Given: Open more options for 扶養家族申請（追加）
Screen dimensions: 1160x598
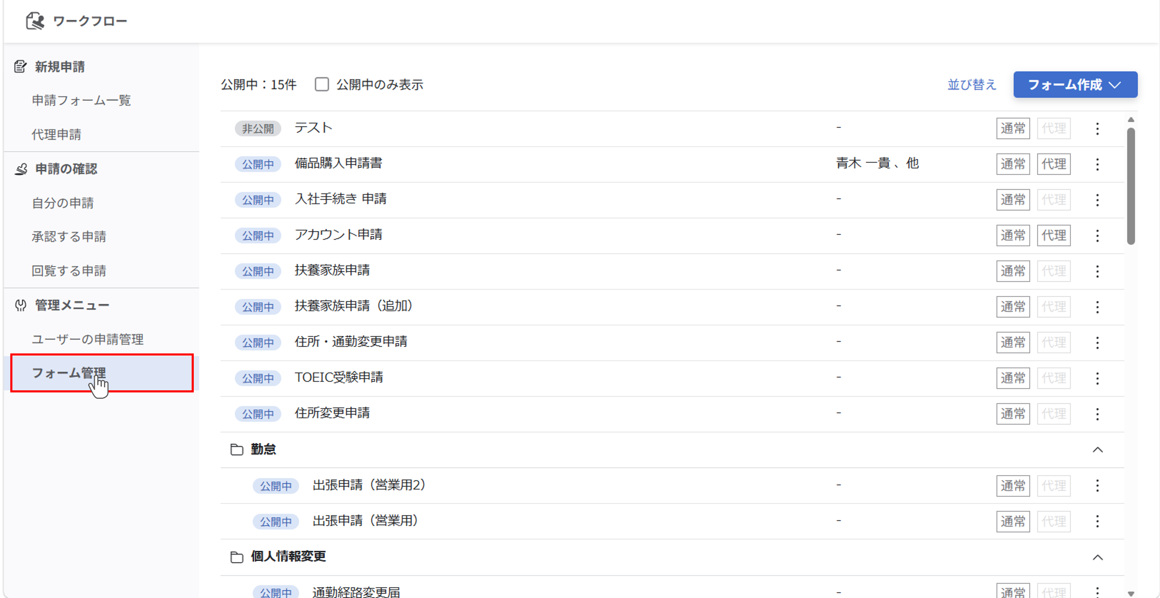Looking at the screenshot, I should pyautogui.click(x=1097, y=307).
